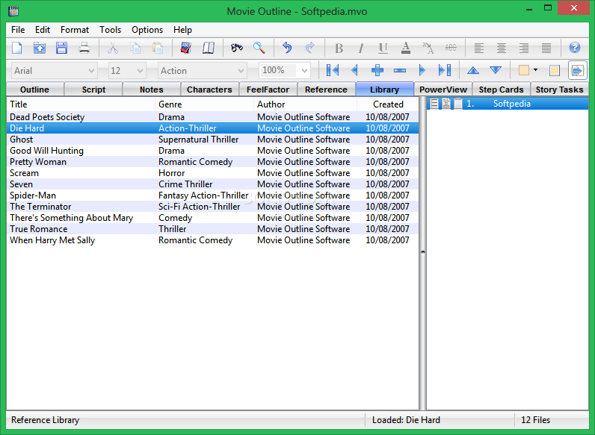Open the Edit menu
The height and width of the screenshot is (435, 595).
coord(43,30)
